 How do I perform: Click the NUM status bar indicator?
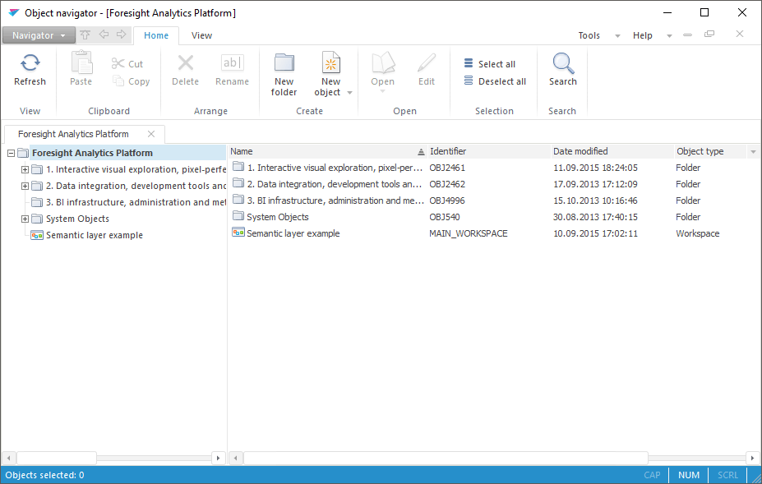coord(689,475)
